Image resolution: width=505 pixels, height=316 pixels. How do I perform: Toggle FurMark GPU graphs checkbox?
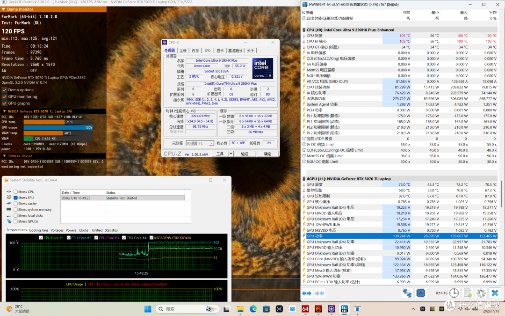pyautogui.click(x=5, y=103)
